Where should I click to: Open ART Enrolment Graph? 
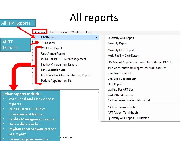pyautogui.click(x=121, y=107)
